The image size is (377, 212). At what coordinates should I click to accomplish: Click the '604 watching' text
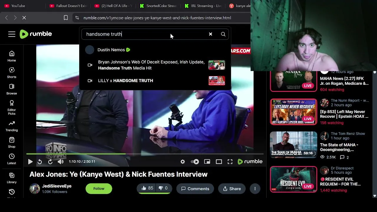(x=332, y=90)
